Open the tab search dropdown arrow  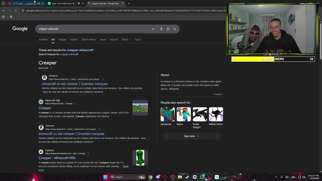coord(3,3)
